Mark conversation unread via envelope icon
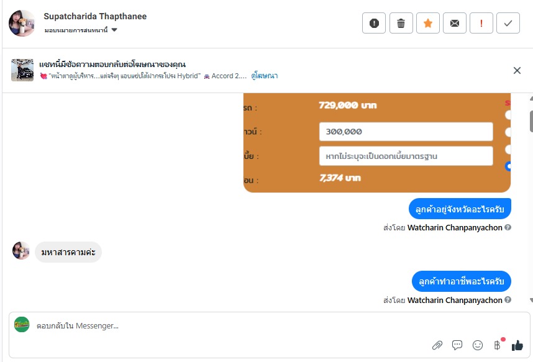 click(x=455, y=24)
